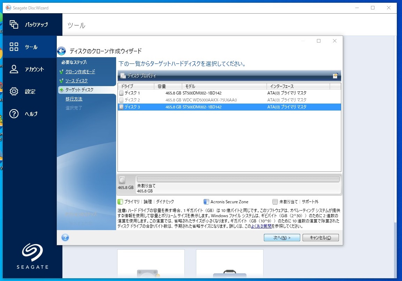The width and height of the screenshot is (402, 281).
Task: Minimize the Seagate DiscWizard window
Action: pyautogui.click(x=357, y=8)
